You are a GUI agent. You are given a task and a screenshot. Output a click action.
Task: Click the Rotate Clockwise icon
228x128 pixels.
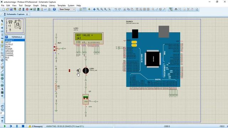click(2, 106)
